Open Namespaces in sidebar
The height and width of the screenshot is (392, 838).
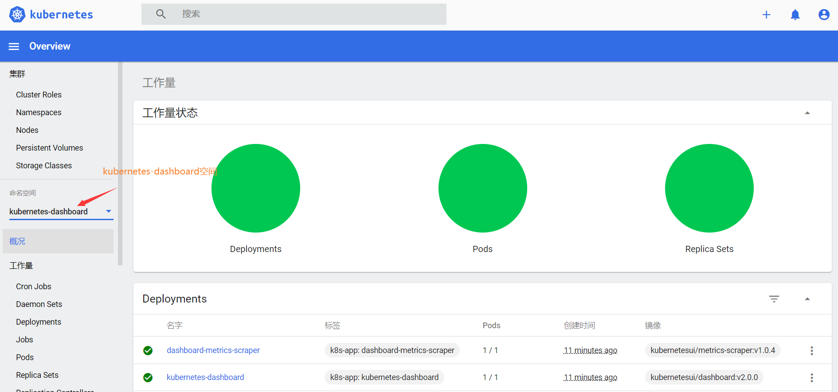39,113
